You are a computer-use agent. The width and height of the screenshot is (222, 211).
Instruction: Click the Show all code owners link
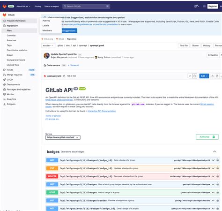click(74, 65)
